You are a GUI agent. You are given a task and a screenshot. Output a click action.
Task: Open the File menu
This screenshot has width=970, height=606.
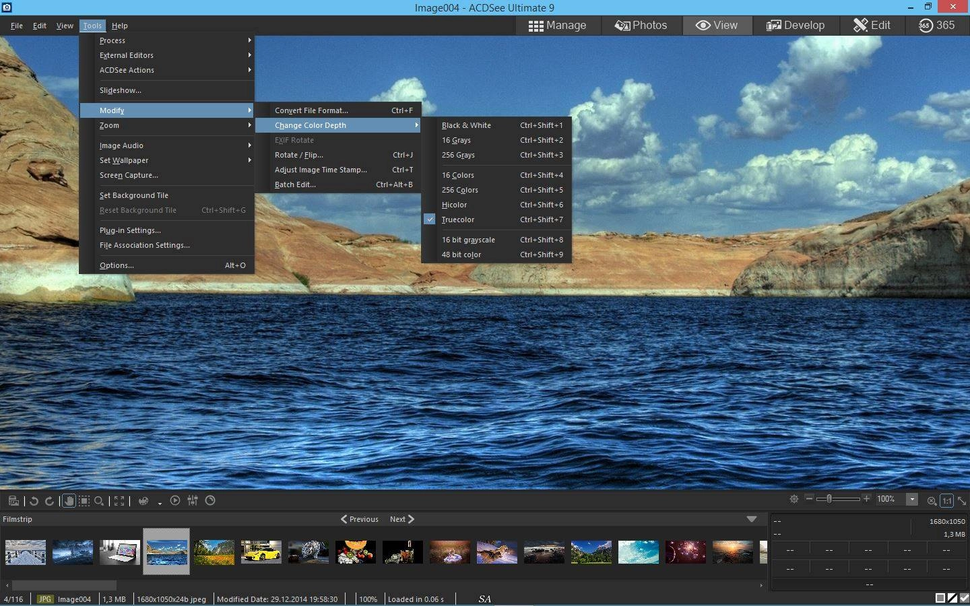[17, 26]
